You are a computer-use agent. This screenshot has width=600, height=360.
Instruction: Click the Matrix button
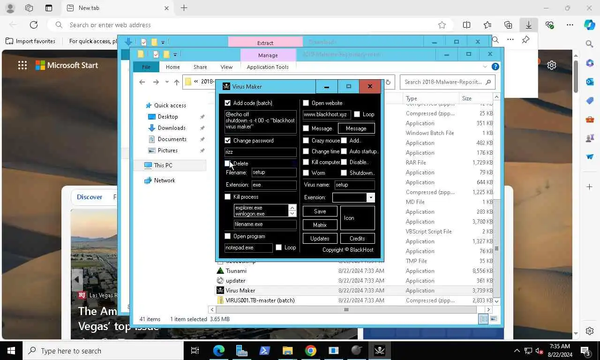320,225
